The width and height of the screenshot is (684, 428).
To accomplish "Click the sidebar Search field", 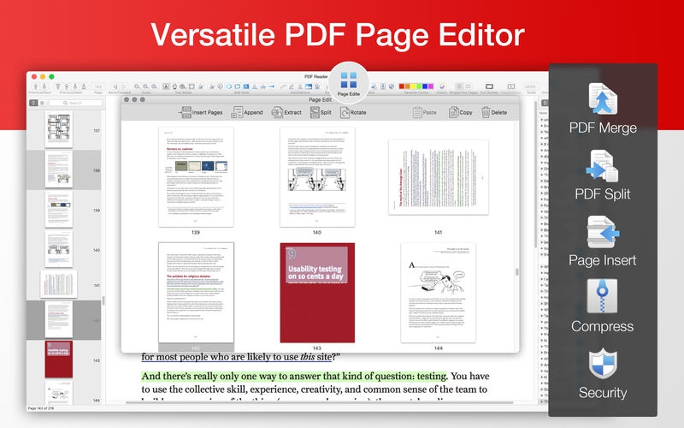I will click(x=75, y=103).
